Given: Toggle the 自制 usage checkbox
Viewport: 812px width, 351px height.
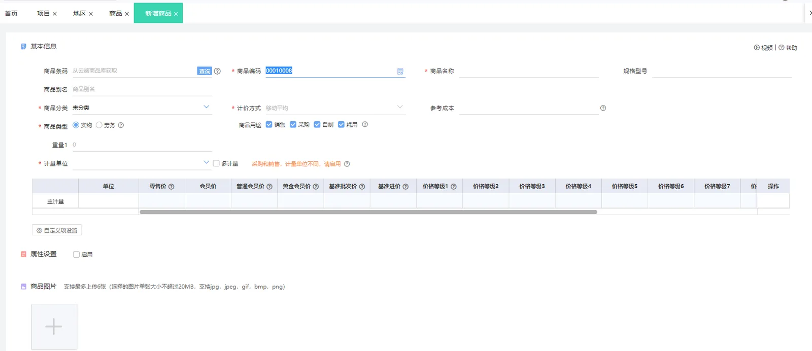Looking at the screenshot, I should pyautogui.click(x=317, y=124).
